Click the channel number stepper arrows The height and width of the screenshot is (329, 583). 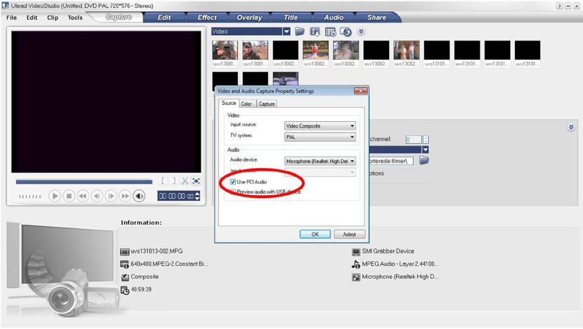point(426,139)
